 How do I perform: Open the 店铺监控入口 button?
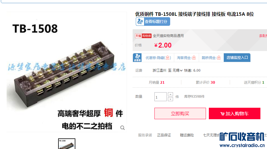tap(237, 58)
